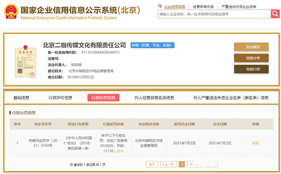Image resolution: width=281 pixels, height=174 pixels.
Task: Select the 行政处罚信息 tab
Action: tap(104, 98)
